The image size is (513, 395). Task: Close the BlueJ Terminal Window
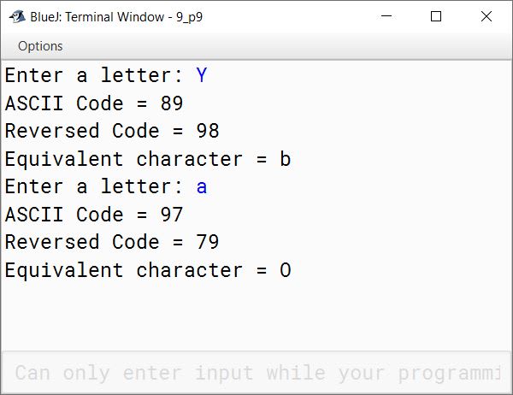point(486,16)
